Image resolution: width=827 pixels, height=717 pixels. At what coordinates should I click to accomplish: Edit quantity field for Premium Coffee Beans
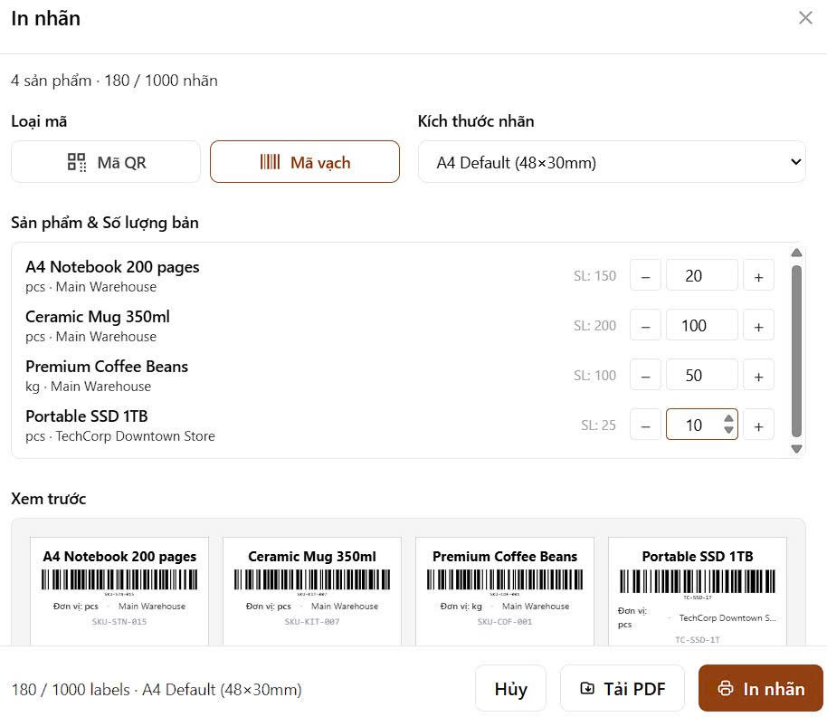point(702,375)
